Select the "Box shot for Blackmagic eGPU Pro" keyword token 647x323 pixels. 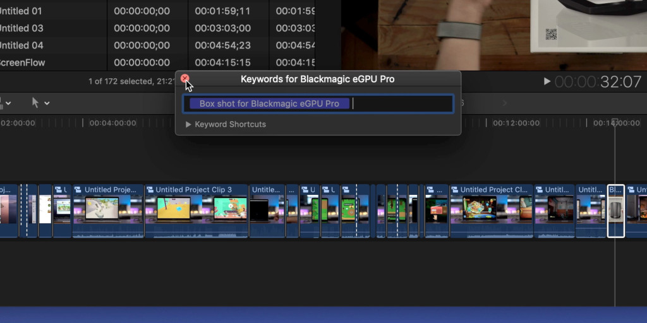tap(269, 103)
